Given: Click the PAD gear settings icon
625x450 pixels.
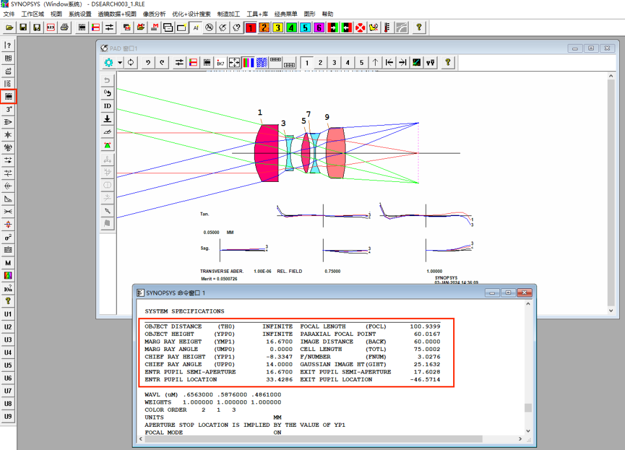Looking at the screenshot, I should (x=108, y=63).
